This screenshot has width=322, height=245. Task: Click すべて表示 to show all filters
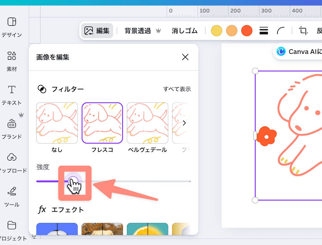click(x=177, y=89)
